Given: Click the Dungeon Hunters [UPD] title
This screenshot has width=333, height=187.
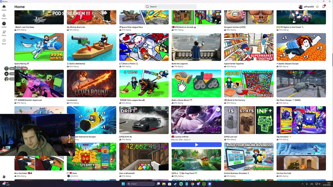Looking at the screenshot, I should 235,27.
